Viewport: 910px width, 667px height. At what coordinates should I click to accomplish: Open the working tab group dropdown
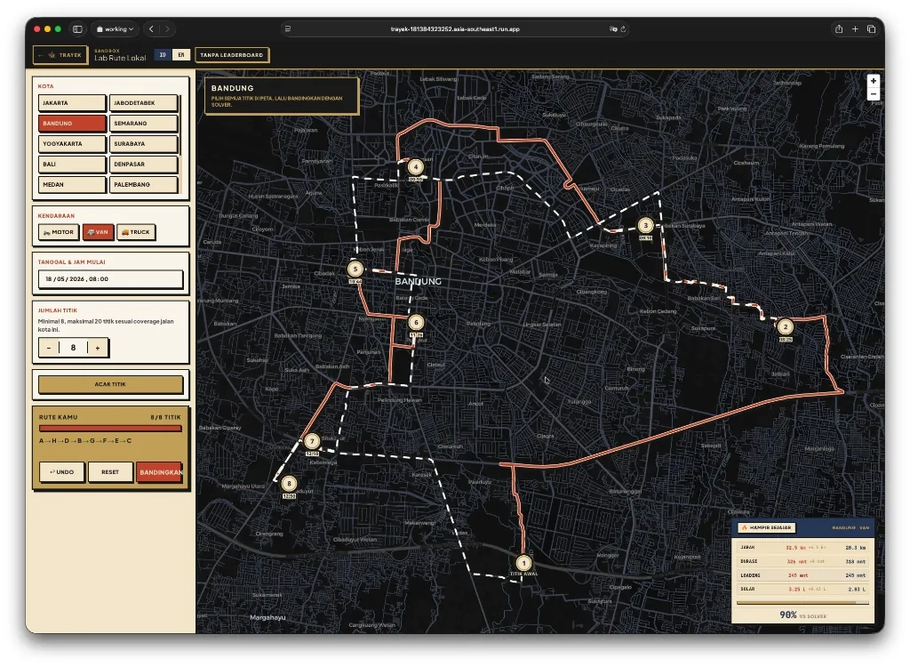tap(115, 29)
